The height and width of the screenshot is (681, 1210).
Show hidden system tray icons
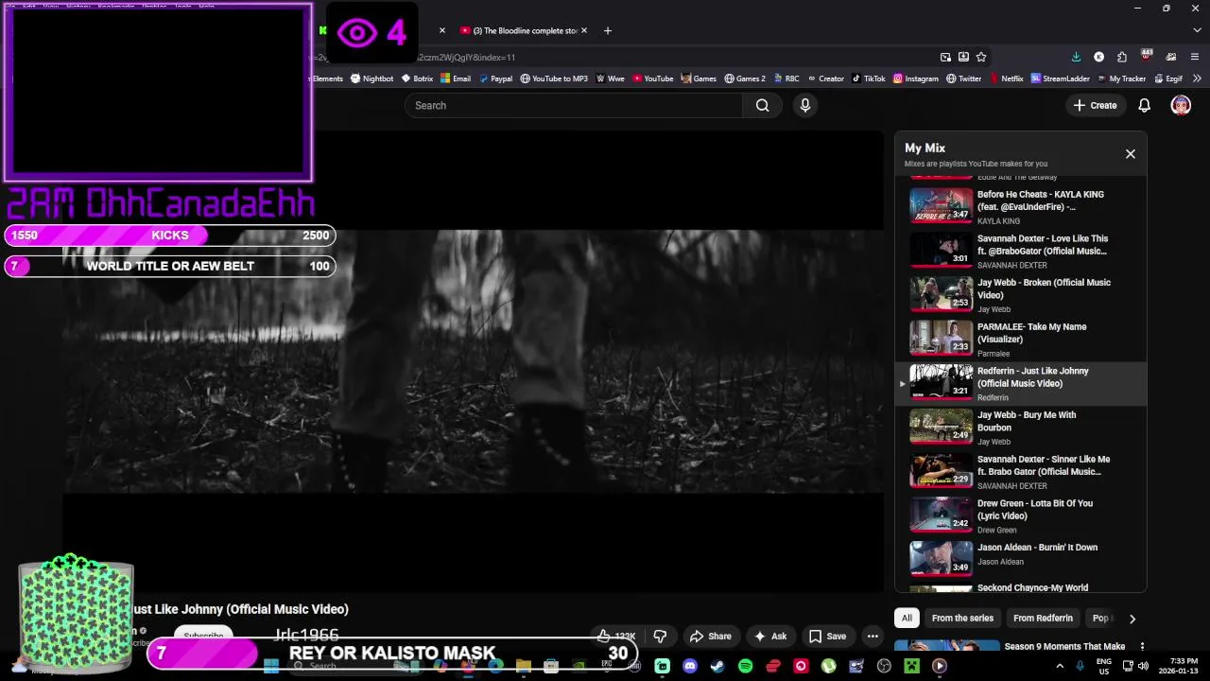[1059, 666]
